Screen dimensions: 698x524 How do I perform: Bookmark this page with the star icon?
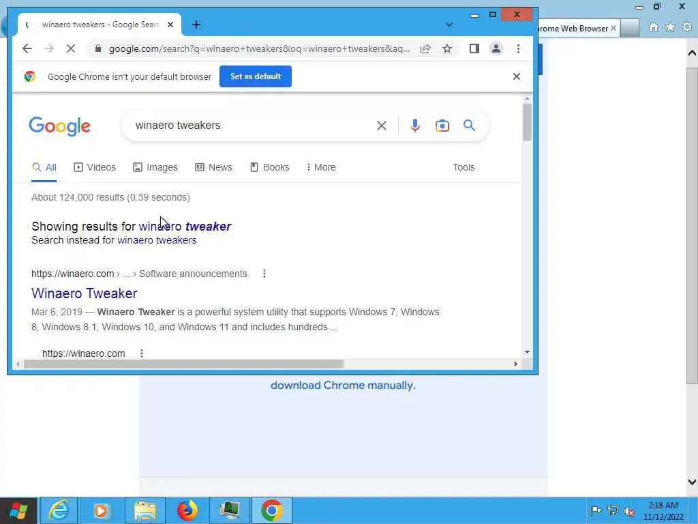click(447, 48)
